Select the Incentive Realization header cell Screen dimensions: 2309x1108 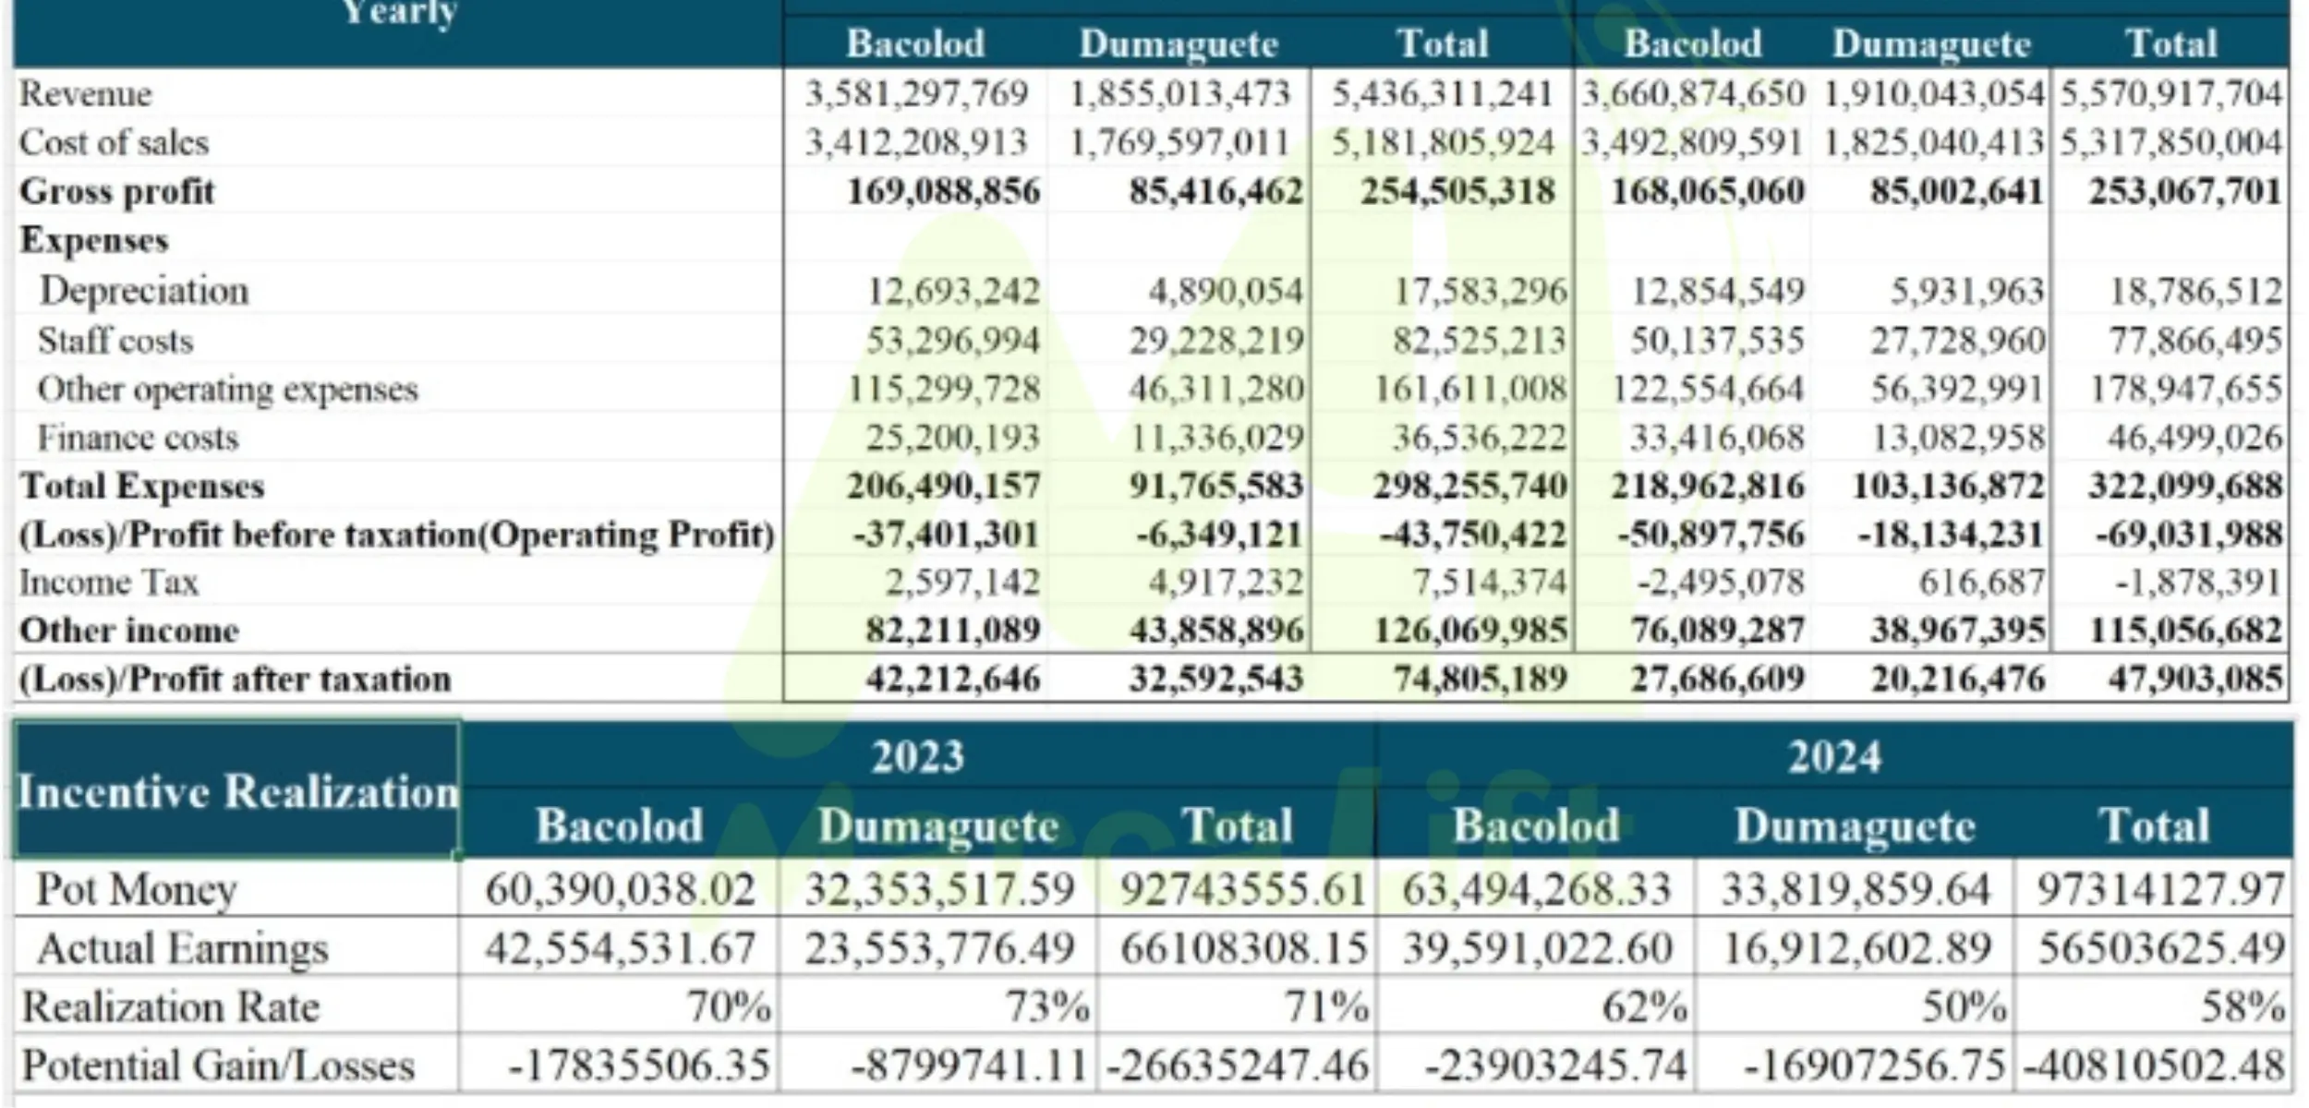[x=236, y=791]
